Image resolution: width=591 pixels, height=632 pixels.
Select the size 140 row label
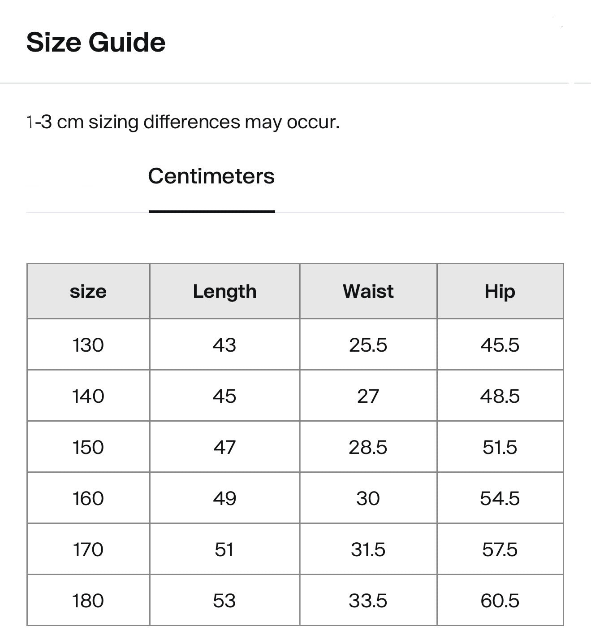pos(88,396)
